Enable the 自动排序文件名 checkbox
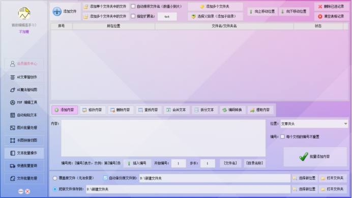Screen dimensions: 352x198 (133, 6)
